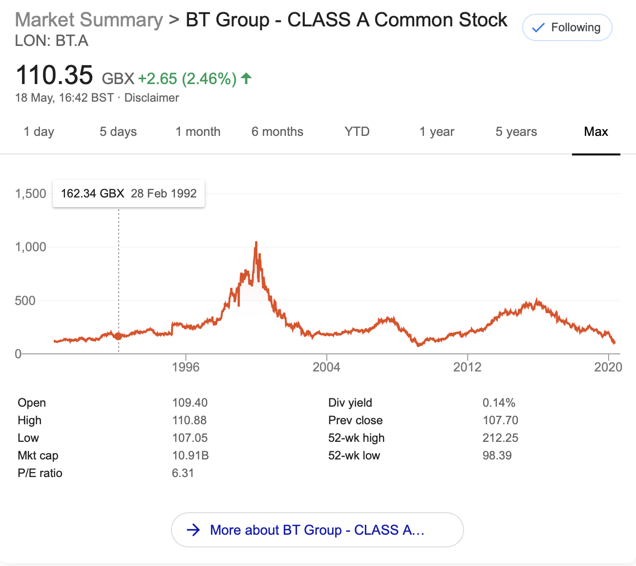Click the orange data point marker on chart
This screenshot has height=566, width=636.
tap(118, 336)
